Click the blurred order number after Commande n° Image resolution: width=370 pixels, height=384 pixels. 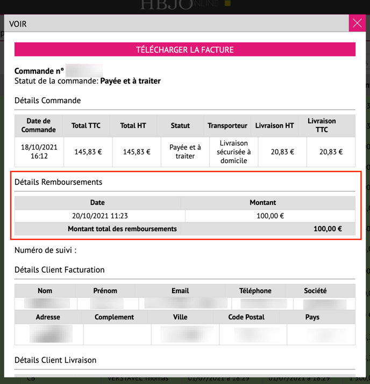click(x=84, y=70)
